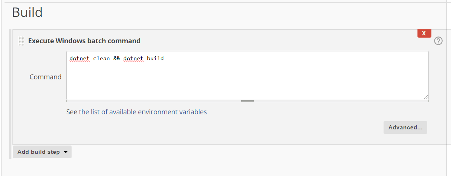The height and width of the screenshot is (176, 451).
Task: Click the word "See" before the link
Action: coord(72,112)
